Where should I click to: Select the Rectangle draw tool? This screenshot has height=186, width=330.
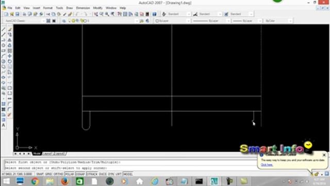[x=4, y=51]
